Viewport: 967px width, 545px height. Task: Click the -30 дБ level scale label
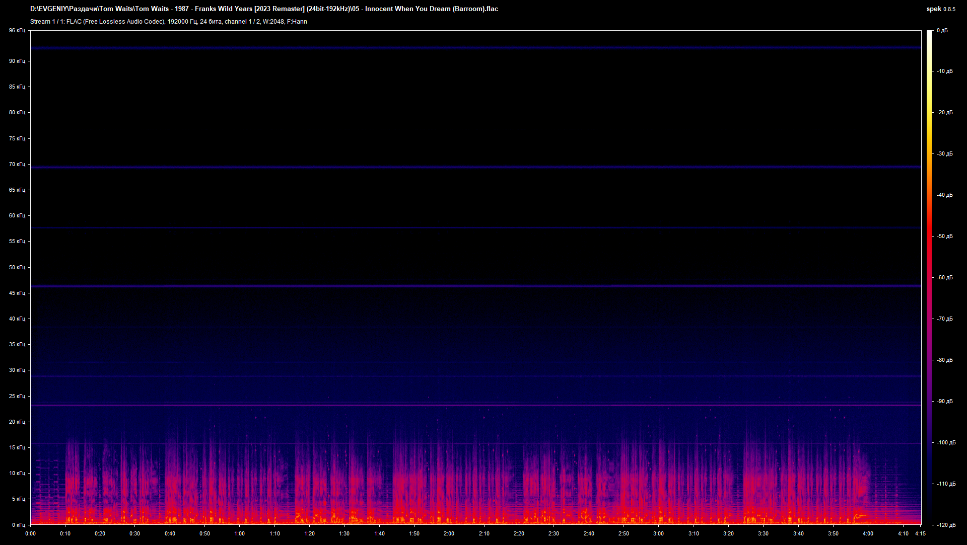(945, 154)
